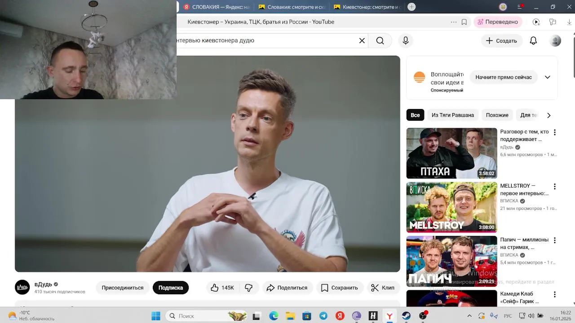Open the YouTube account avatar menu
Screen dimensions: 575x323
point(556,40)
